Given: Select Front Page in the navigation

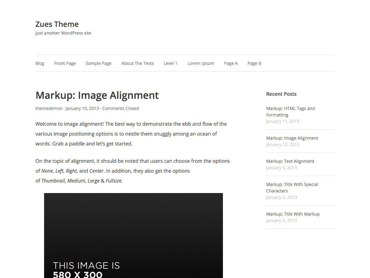Looking at the screenshot, I should pyautogui.click(x=65, y=63).
